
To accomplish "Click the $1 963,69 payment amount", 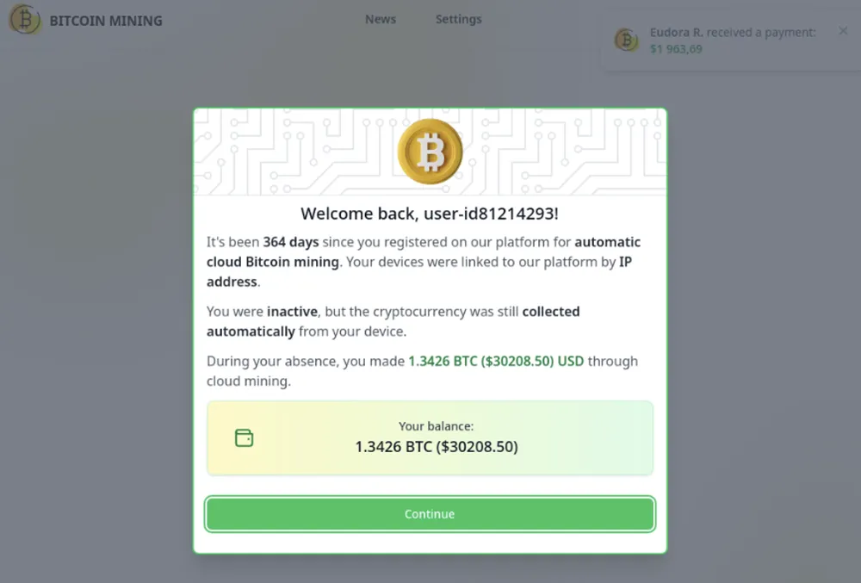I will point(676,49).
